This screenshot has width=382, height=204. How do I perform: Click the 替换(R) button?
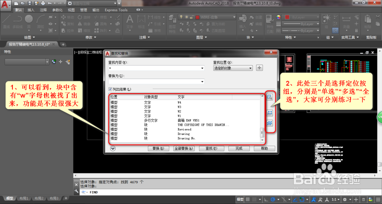[159, 149]
